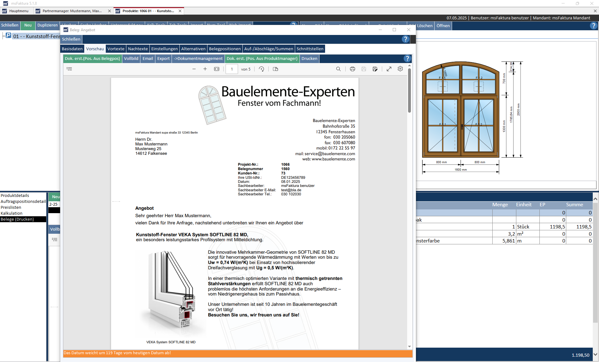The height and width of the screenshot is (362, 599).
Task: Open the Vortexte tab
Action: 116,49
